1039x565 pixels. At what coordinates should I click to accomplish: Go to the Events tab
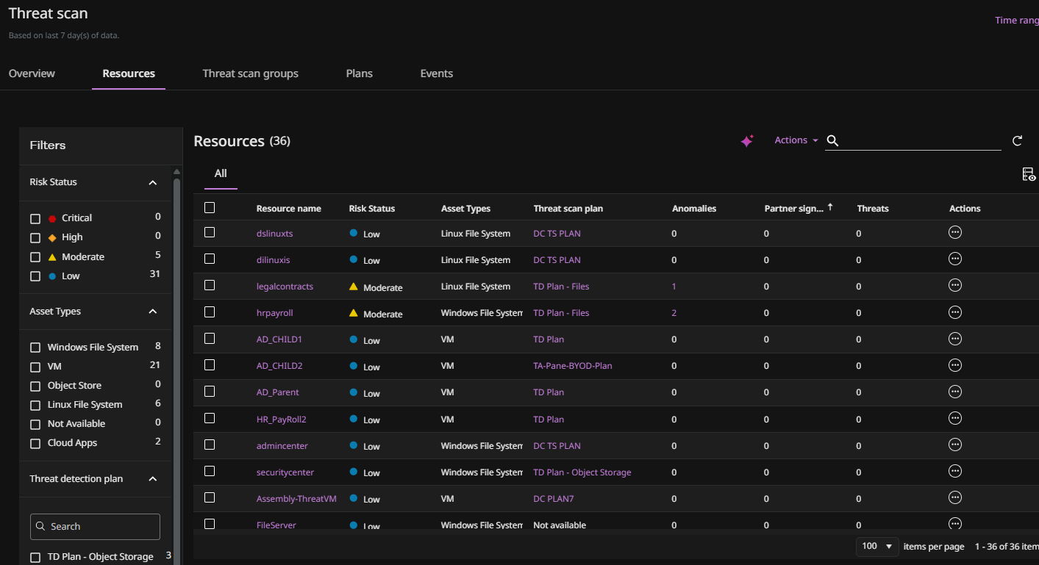pyautogui.click(x=436, y=73)
